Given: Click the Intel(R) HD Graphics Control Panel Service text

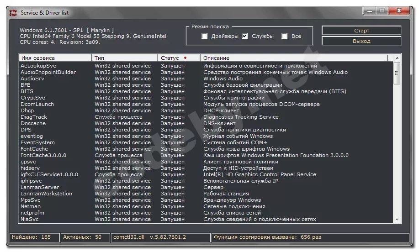Looking at the screenshot, I should pos(260,174).
